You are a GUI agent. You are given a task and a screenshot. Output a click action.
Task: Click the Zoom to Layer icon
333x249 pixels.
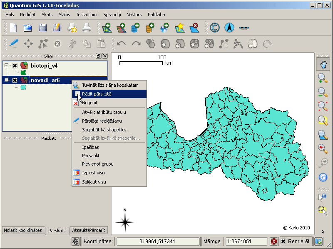pyautogui.click(x=323, y=135)
